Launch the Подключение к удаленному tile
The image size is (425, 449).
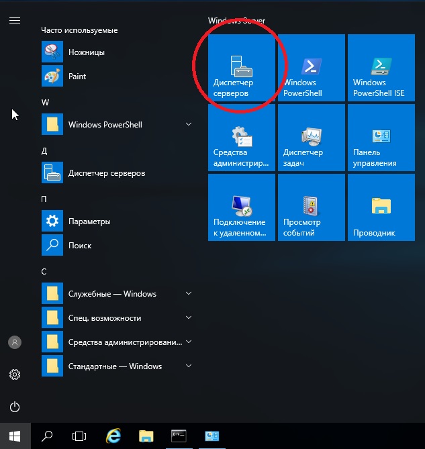tap(242, 207)
